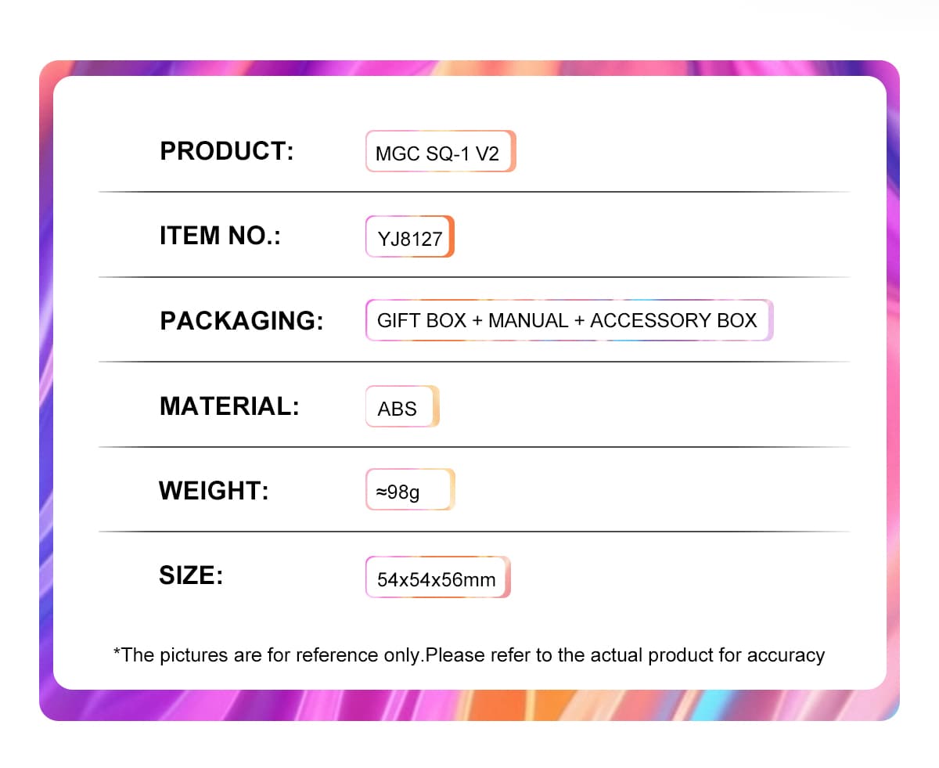Viewport: 939px width, 768px height.
Task: Click the divider line above the SIZE row
Action: click(473, 532)
